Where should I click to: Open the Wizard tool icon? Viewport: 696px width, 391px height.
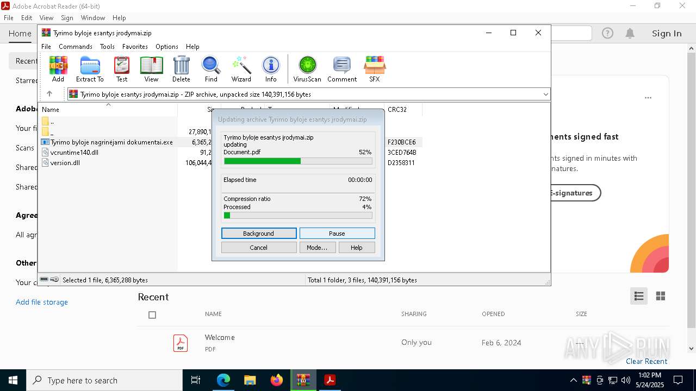[x=241, y=69]
